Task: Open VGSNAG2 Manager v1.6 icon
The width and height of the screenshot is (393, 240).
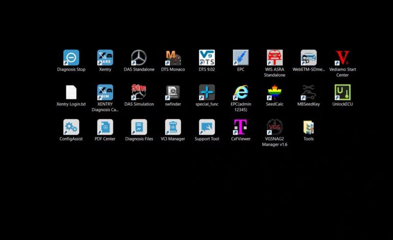Action: point(275,127)
